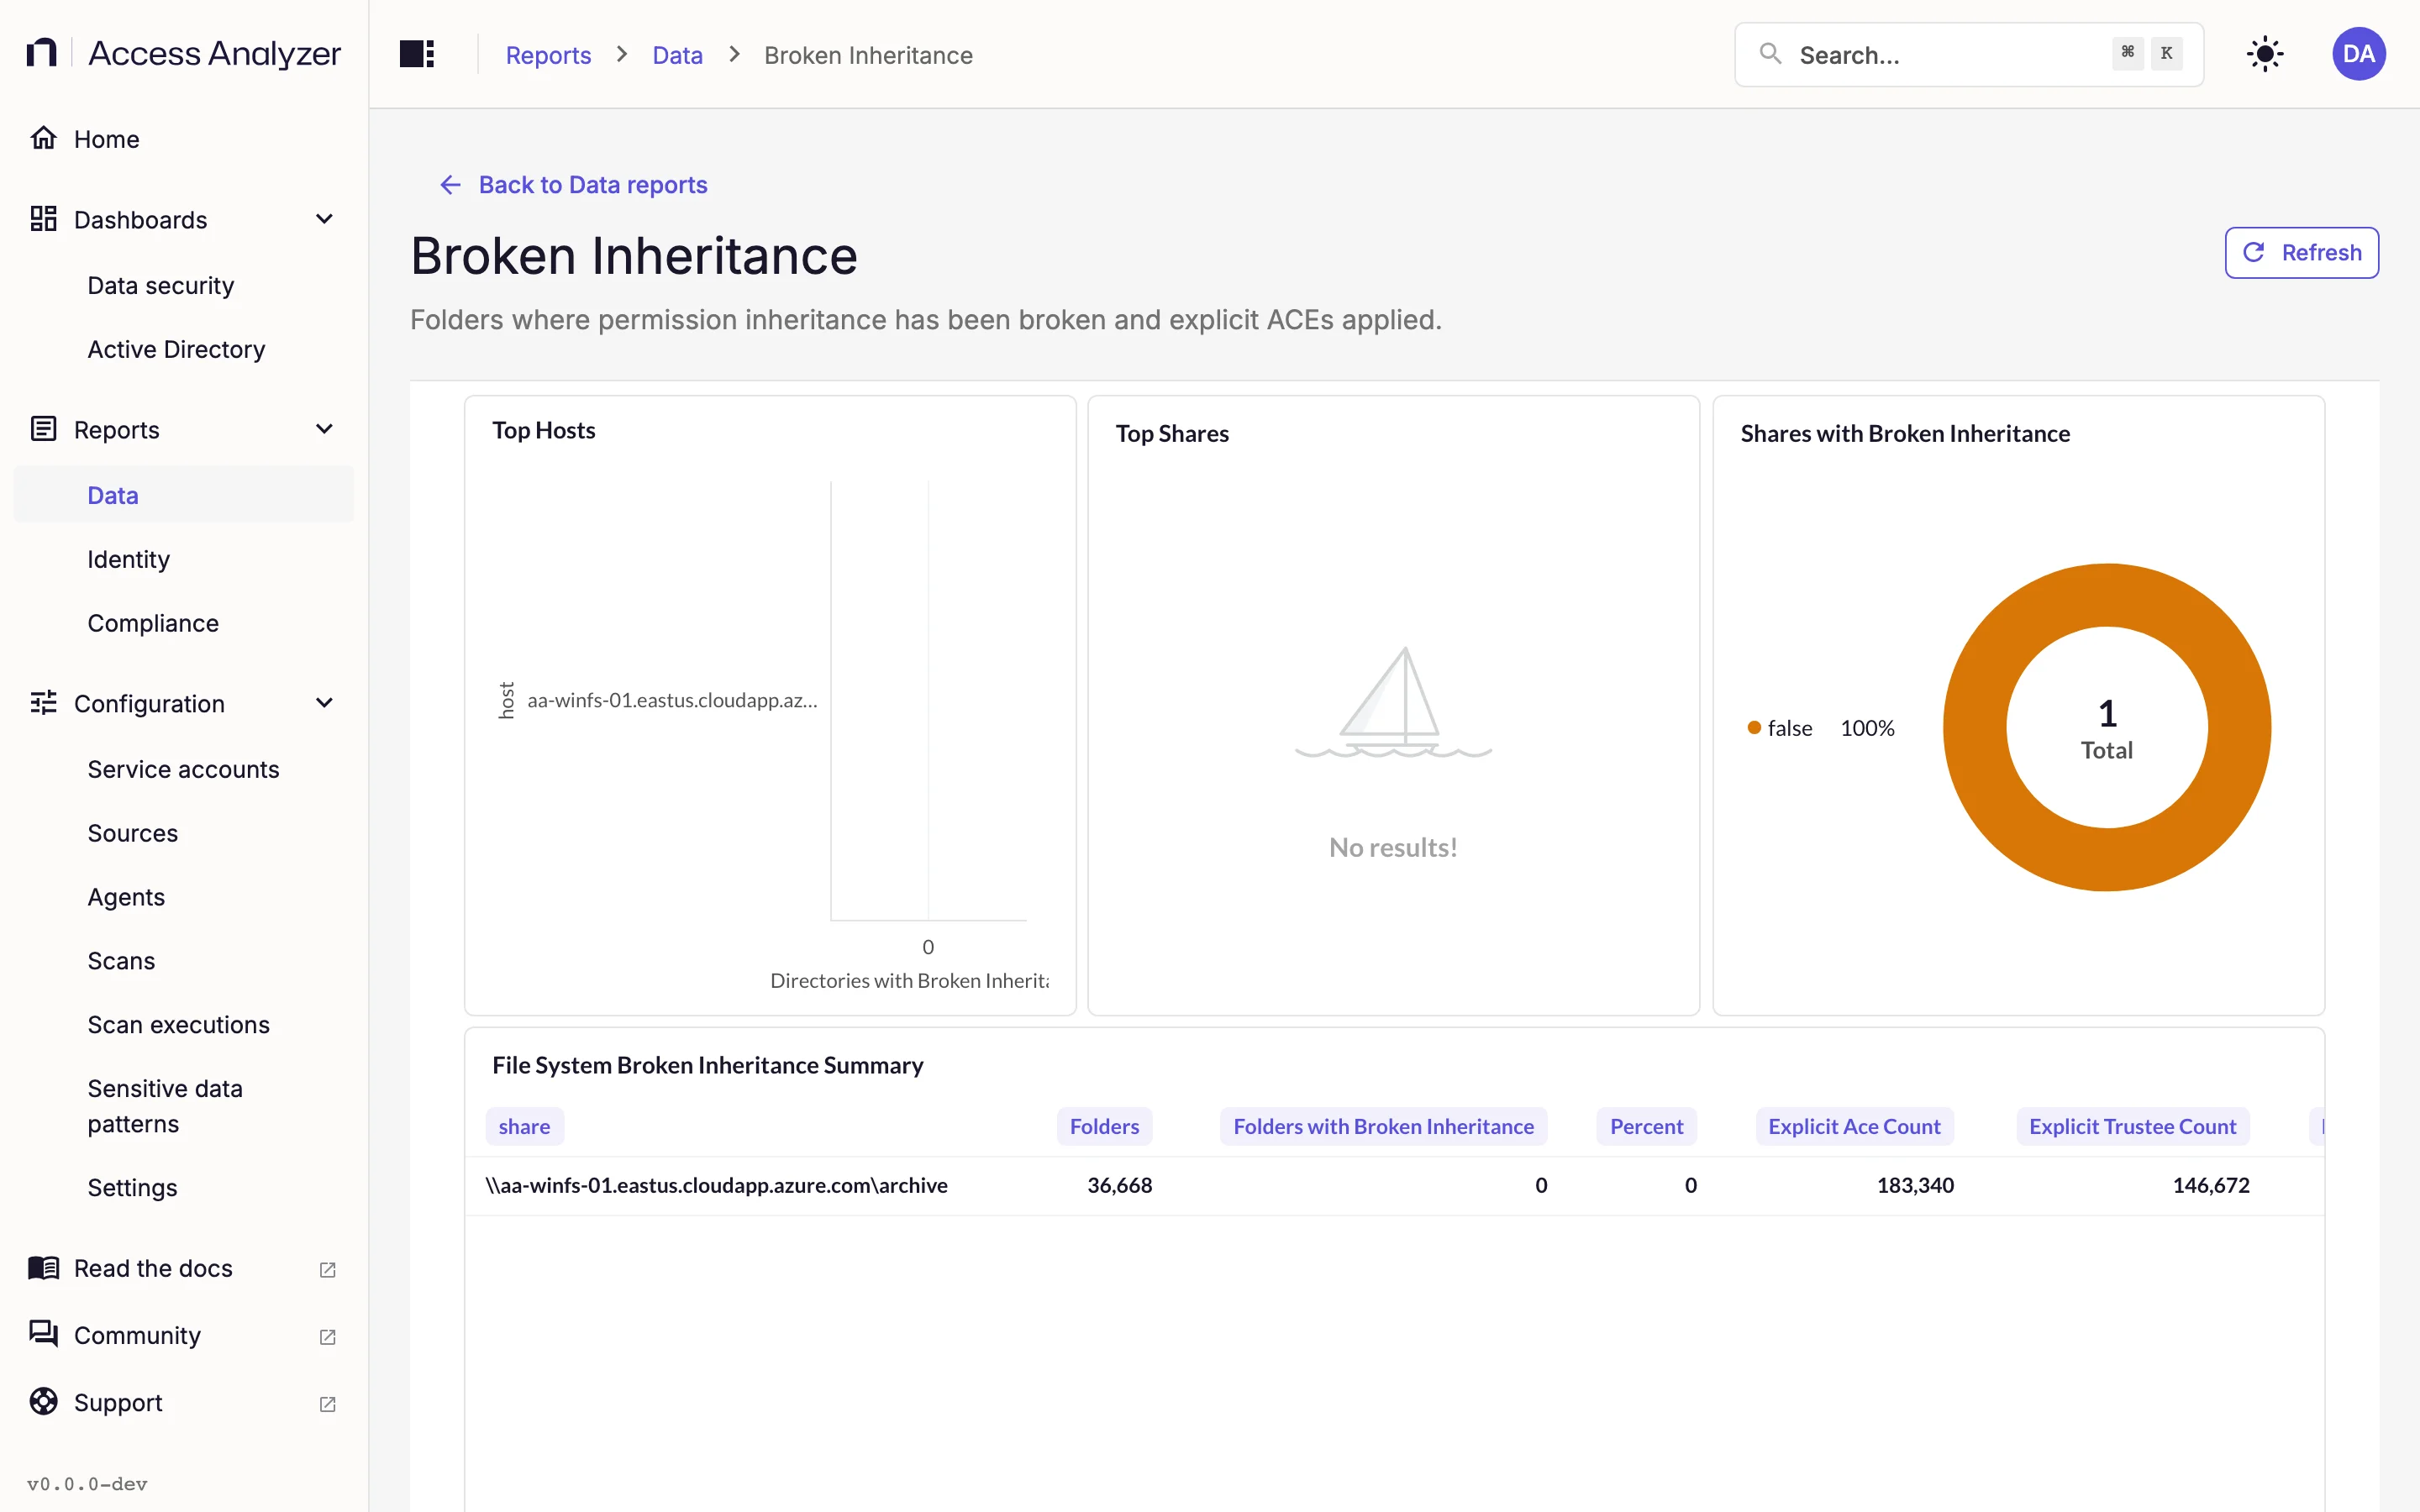The height and width of the screenshot is (1512, 2420).
Task: Click the search magnifier icon
Action: (1770, 54)
